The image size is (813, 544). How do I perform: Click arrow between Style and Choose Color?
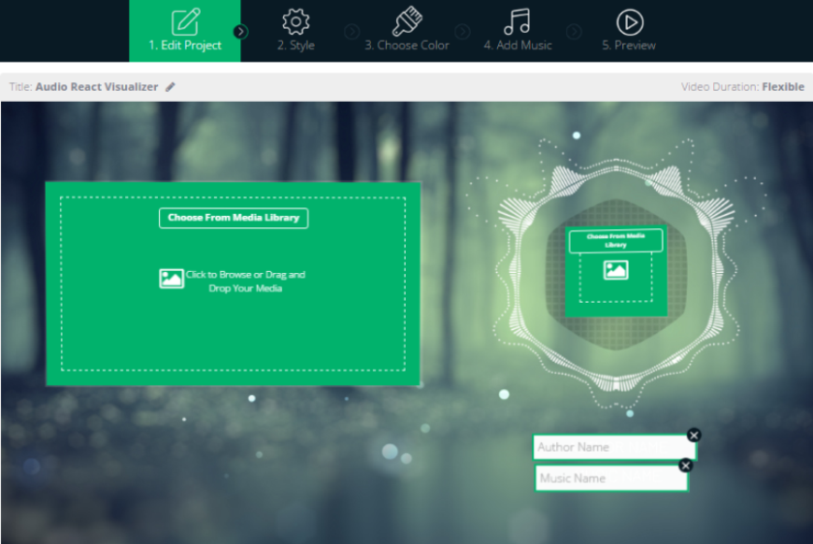tap(352, 32)
